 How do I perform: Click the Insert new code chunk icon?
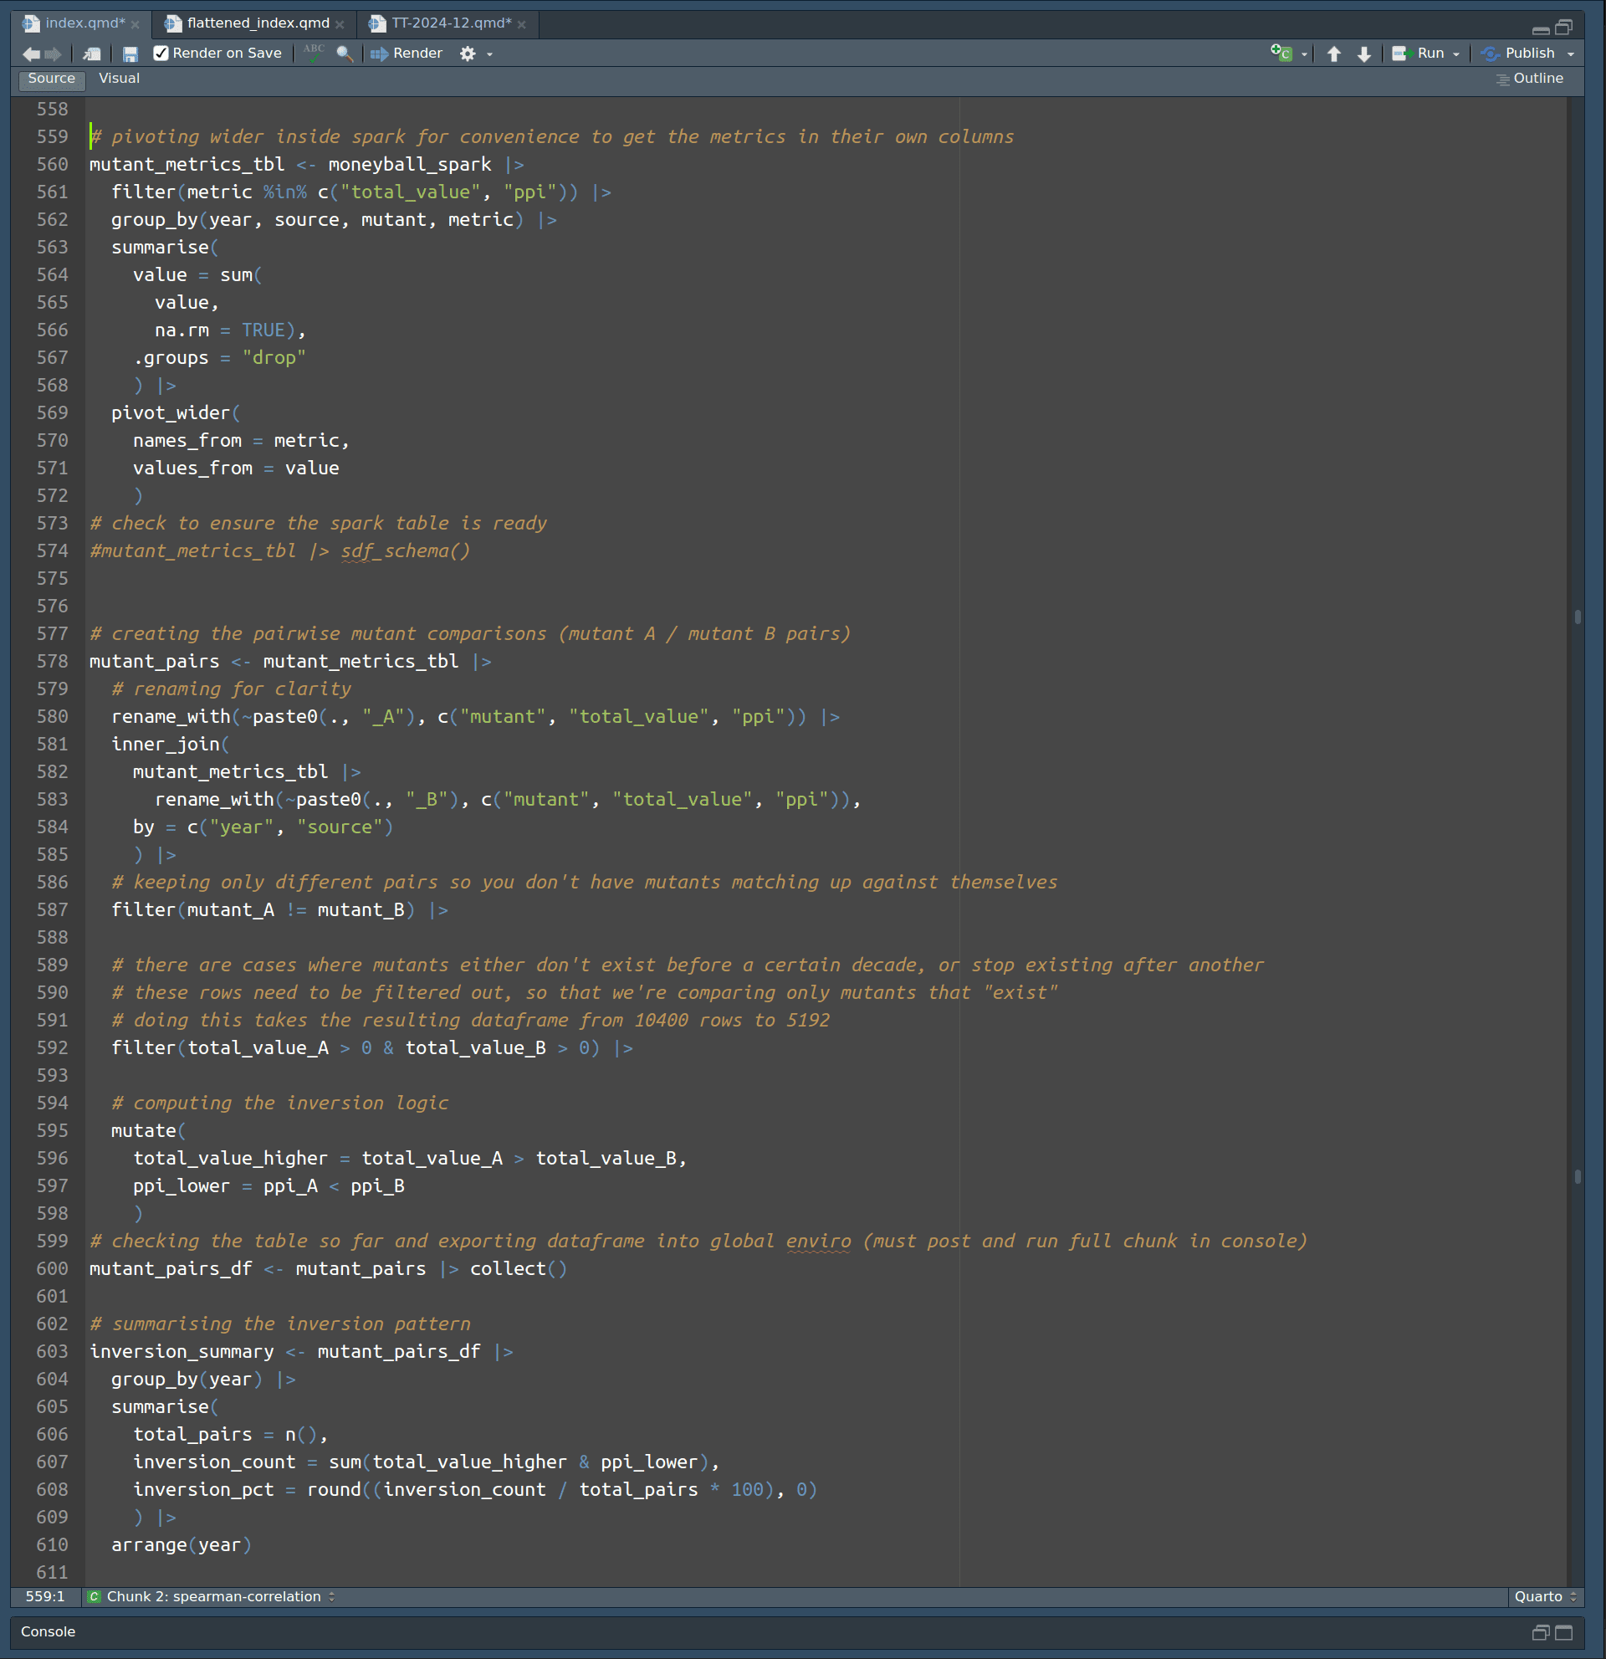coord(1282,54)
